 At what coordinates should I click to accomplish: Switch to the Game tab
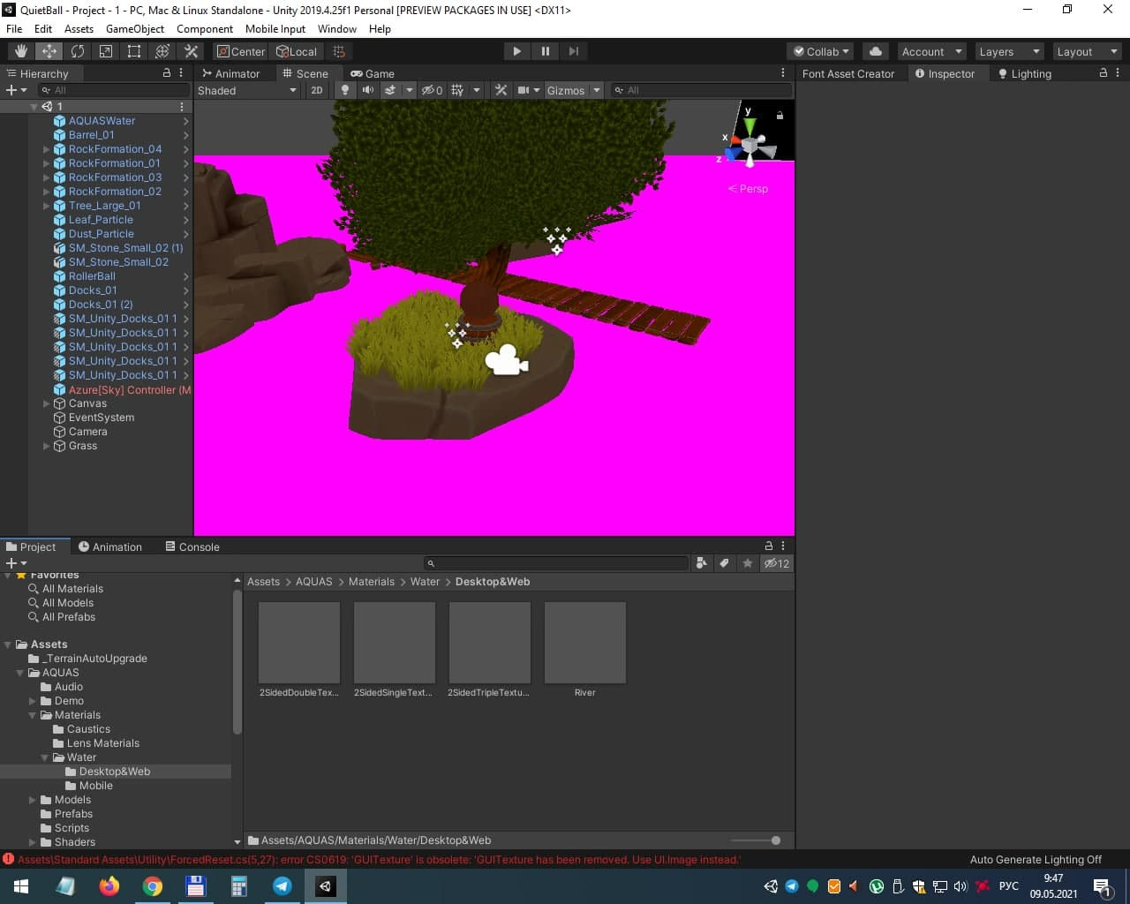pyautogui.click(x=372, y=73)
